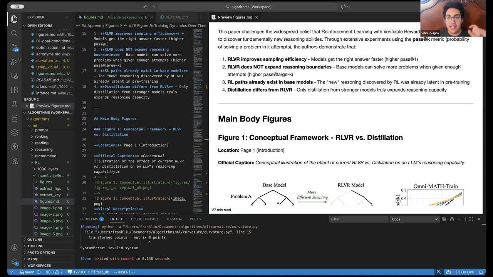Close the Preview figures.md tab
The height and width of the screenshot is (277, 493).
pos(256,17)
